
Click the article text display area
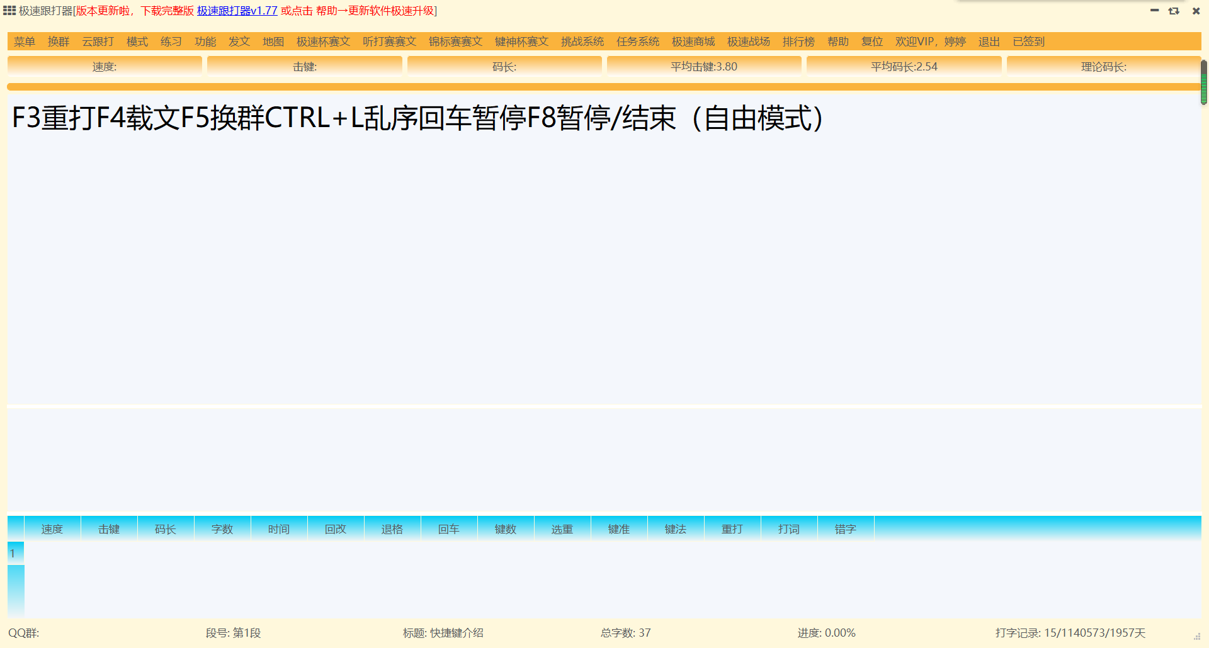point(604,249)
